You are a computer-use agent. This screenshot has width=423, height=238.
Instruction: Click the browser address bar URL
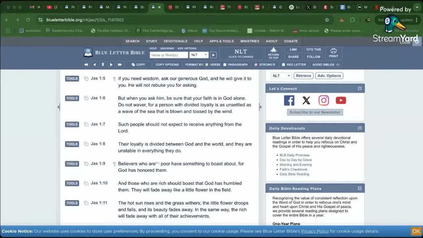pyautogui.click(x=85, y=20)
